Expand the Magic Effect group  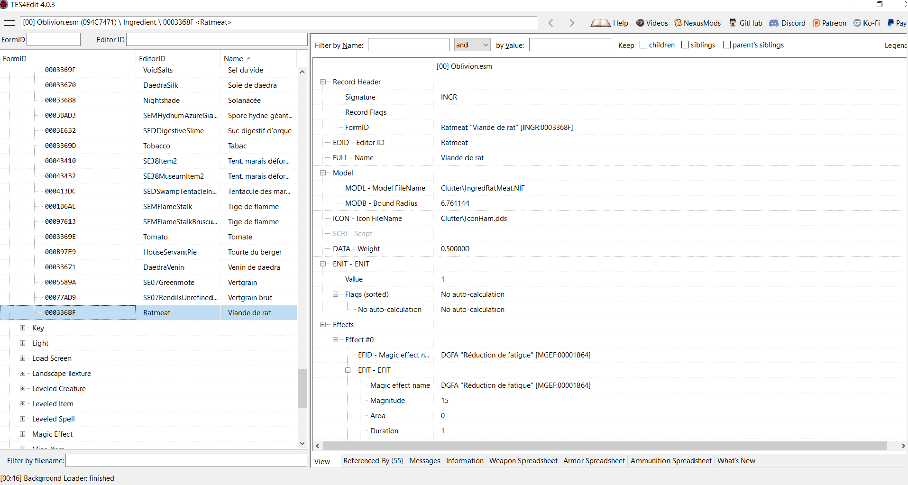pyautogui.click(x=22, y=434)
